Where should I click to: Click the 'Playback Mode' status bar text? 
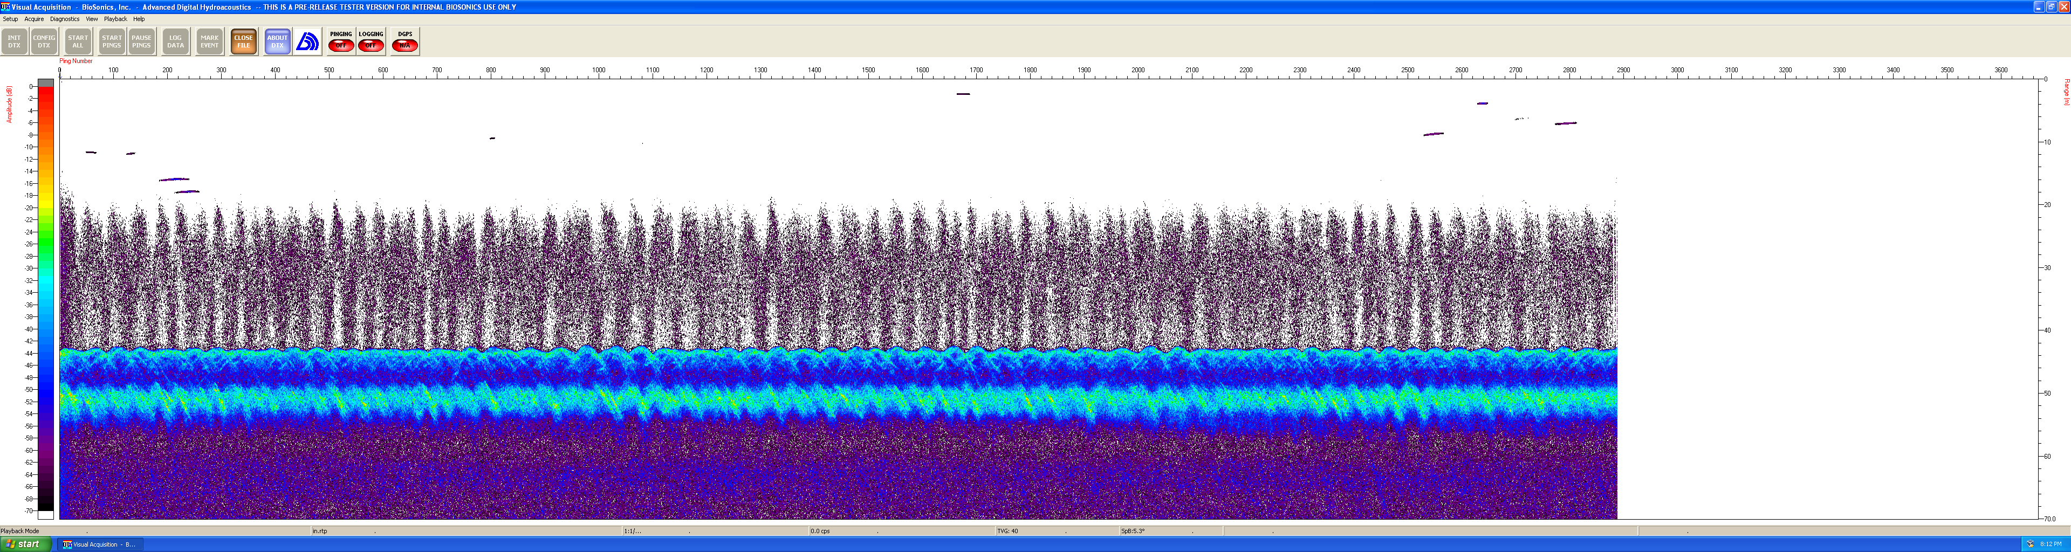[20, 531]
